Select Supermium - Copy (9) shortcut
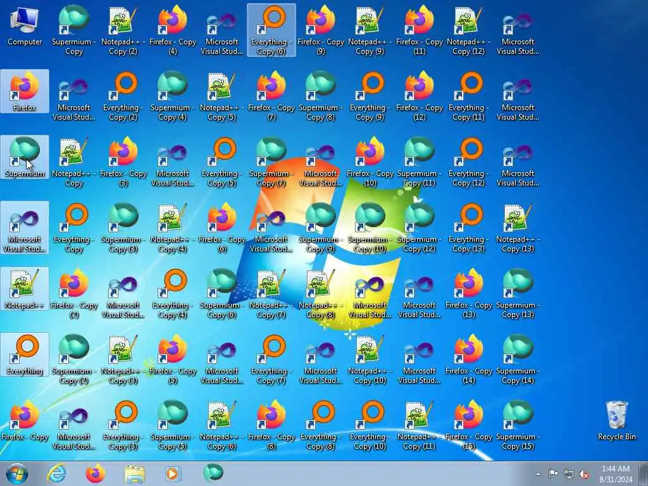 320,228
